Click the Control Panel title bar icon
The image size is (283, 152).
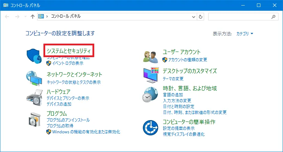pyautogui.click(x=6, y=5)
